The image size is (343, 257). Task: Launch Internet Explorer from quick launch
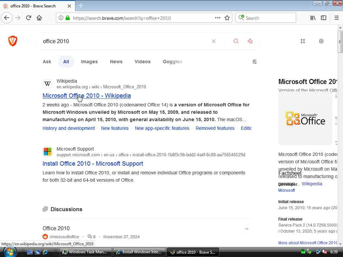(46, 252)
